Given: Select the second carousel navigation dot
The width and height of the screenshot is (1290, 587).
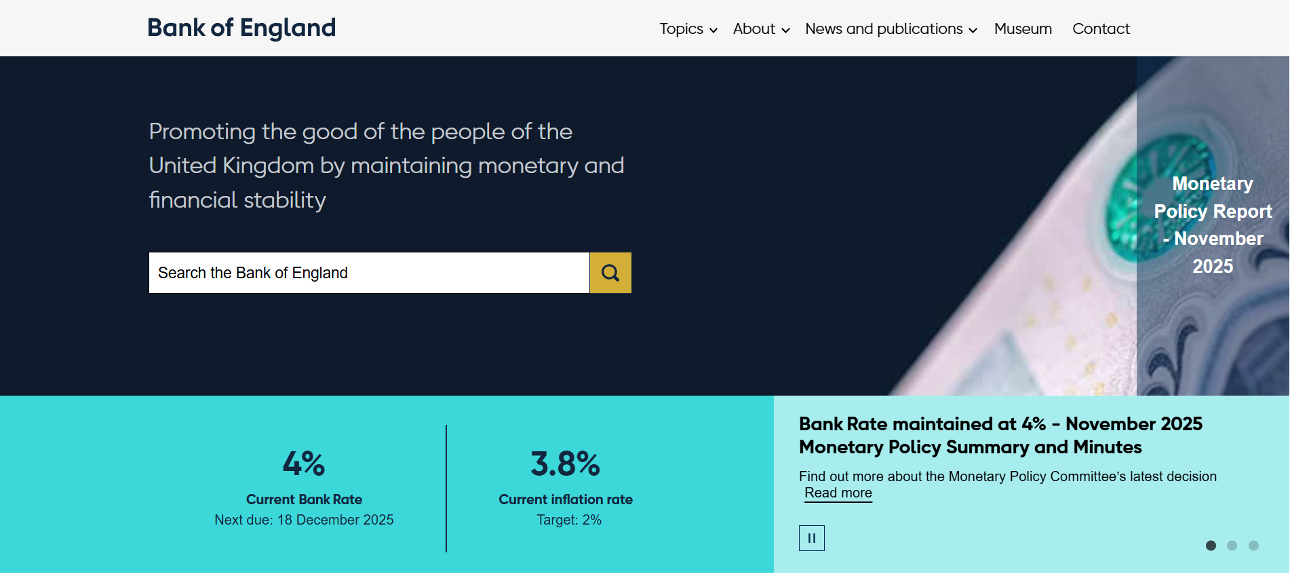Looking at the screenshot, I should 1232,545.
